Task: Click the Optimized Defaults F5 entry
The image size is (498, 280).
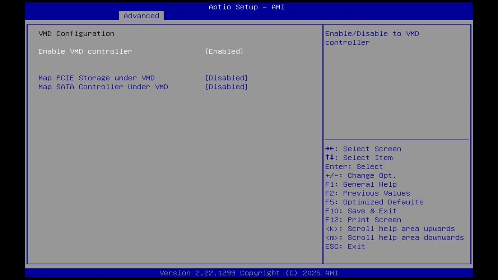Action: coord(374,202)
